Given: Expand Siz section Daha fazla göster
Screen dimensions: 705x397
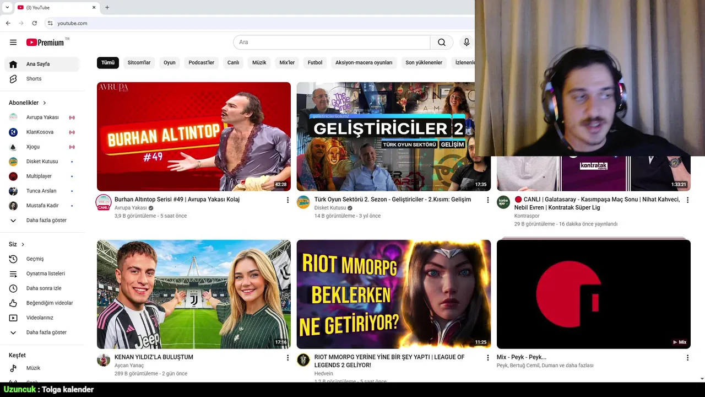Looking at the screenshot, I should [x=42, y=332].
